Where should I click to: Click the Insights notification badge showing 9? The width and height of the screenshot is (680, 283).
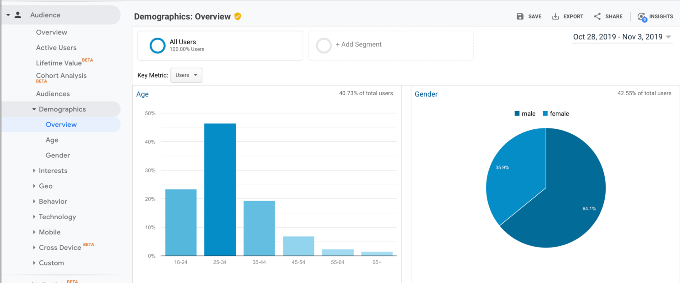[644, 19]
